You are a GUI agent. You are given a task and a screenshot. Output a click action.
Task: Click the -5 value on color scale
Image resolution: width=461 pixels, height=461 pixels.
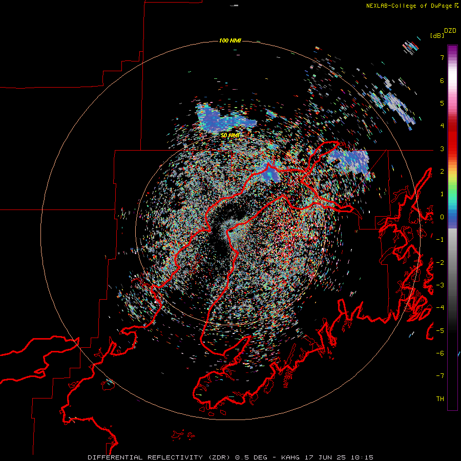click(440, 330)
